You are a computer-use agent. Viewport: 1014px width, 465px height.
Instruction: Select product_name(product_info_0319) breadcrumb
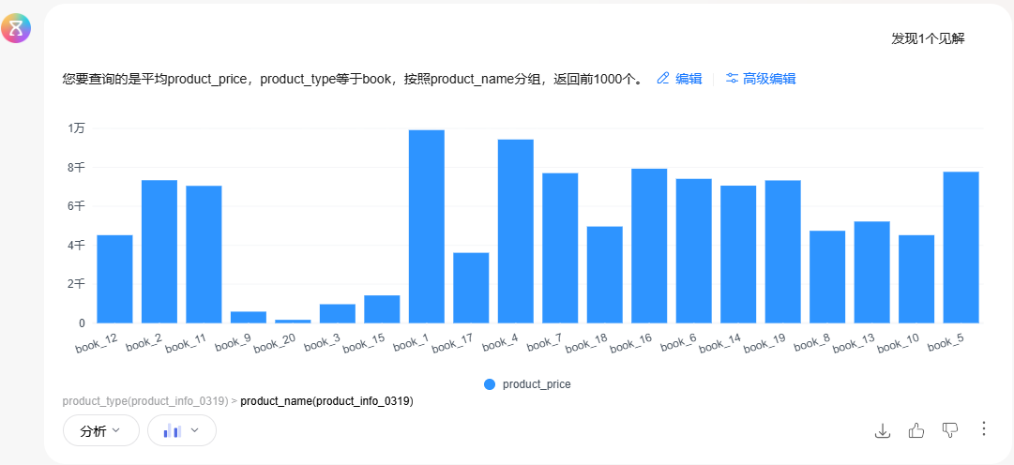click(x=326, y=401)
